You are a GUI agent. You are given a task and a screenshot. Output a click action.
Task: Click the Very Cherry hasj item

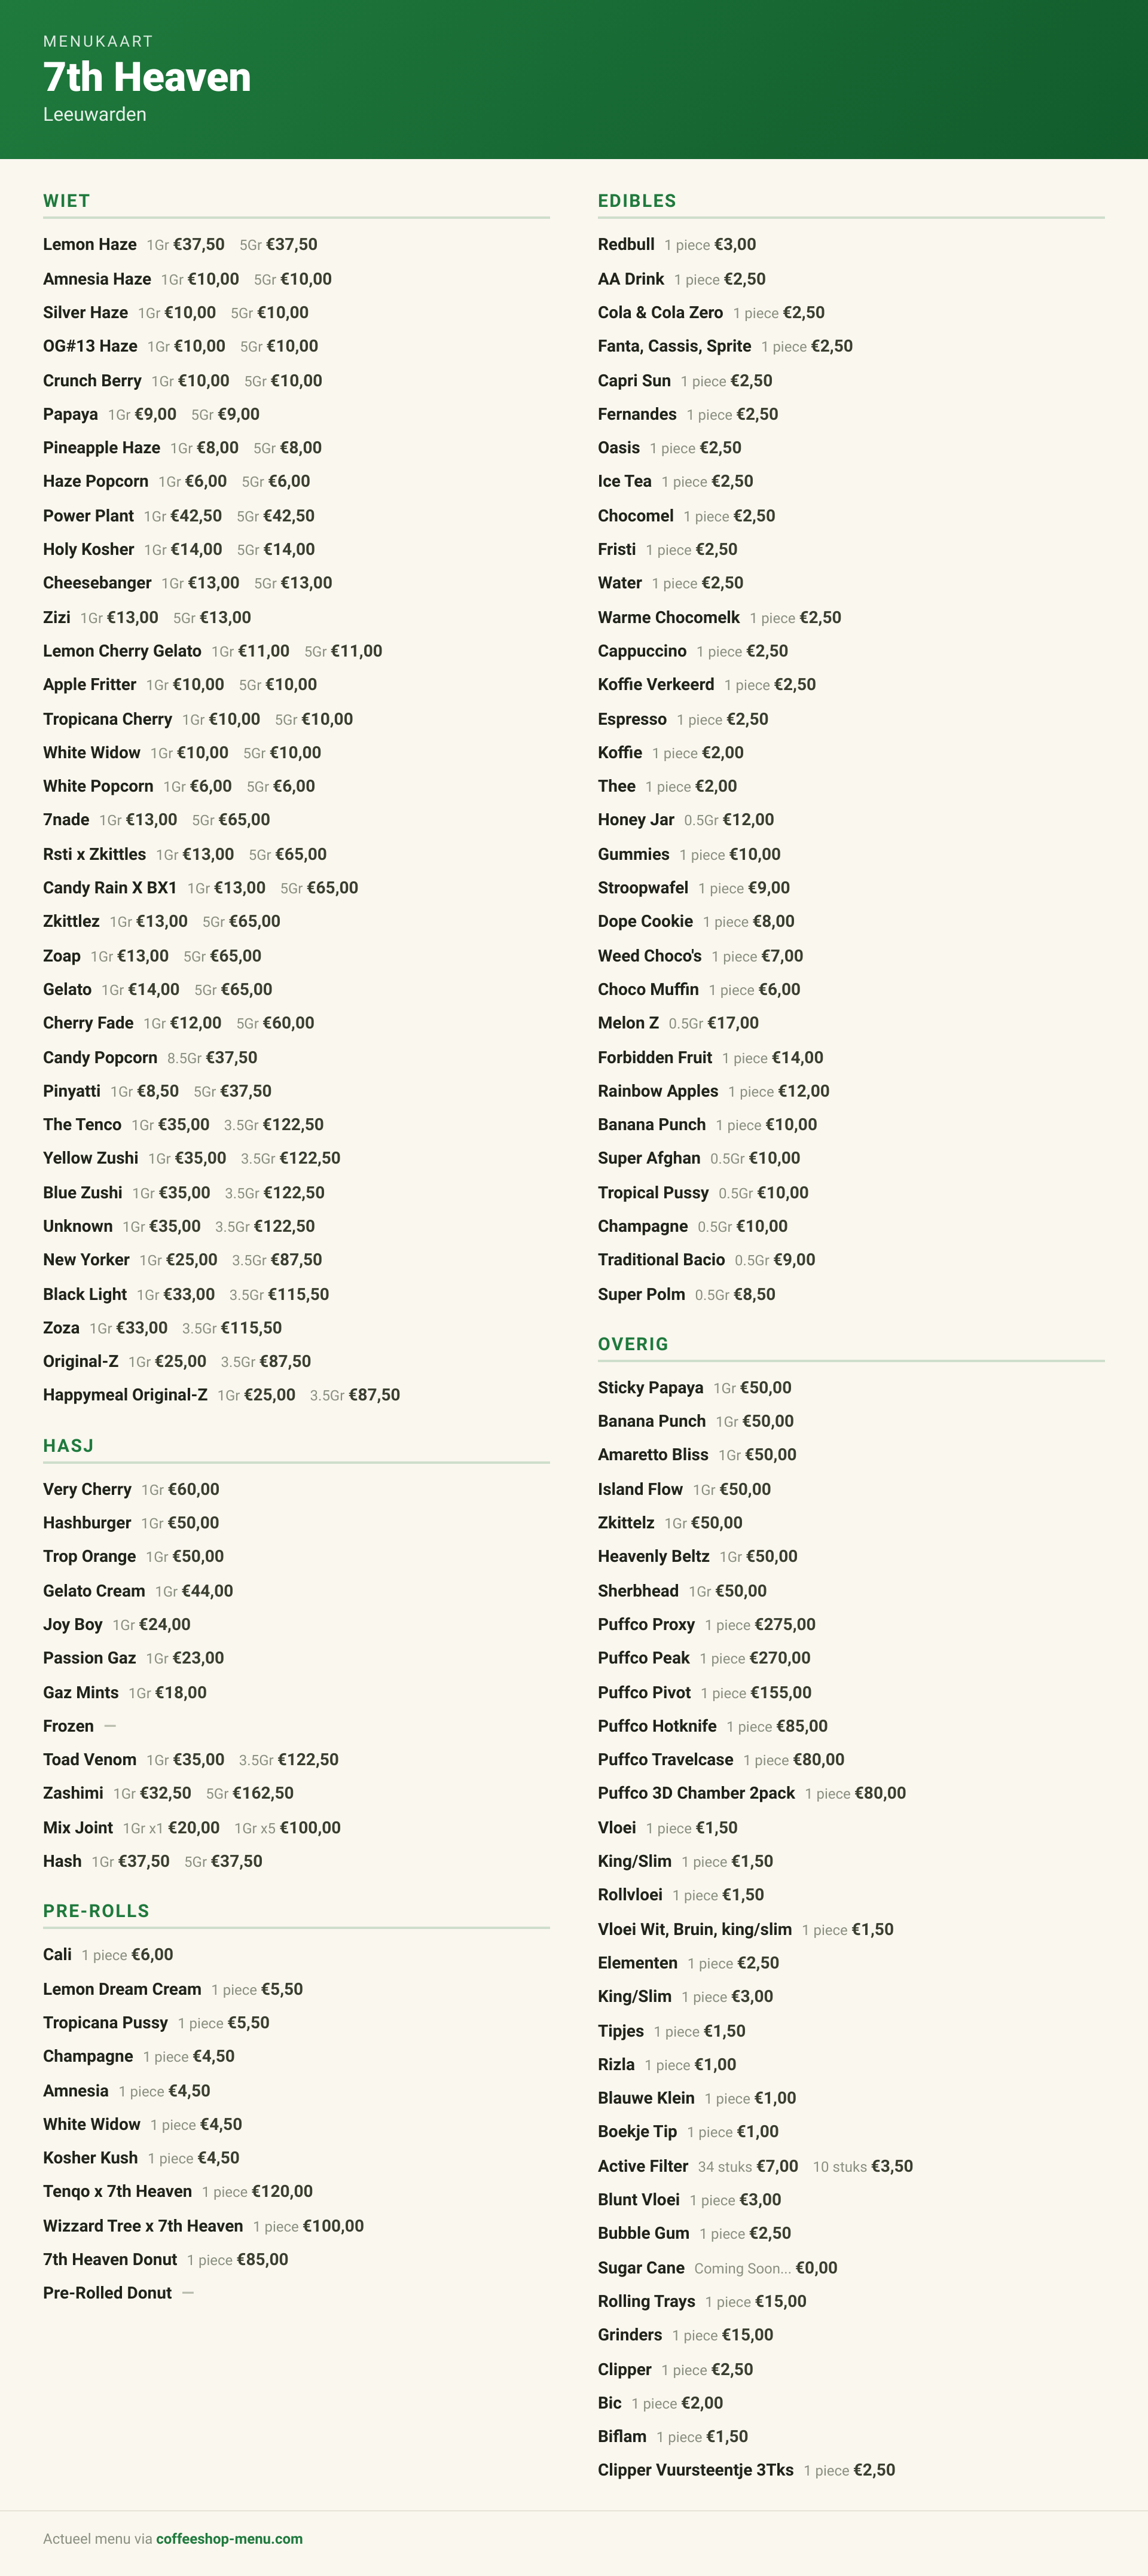tap(131, 1490)
